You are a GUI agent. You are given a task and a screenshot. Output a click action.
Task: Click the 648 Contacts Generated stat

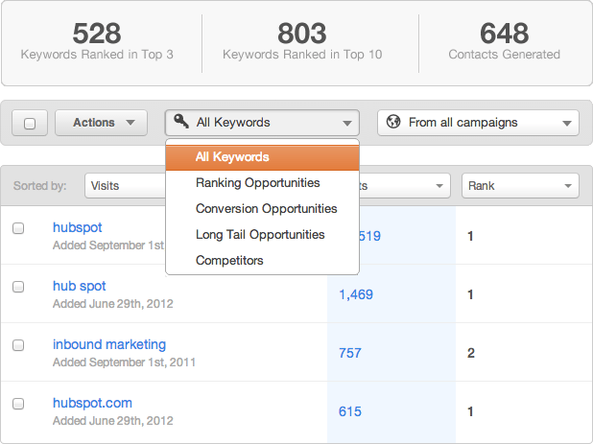504,41
